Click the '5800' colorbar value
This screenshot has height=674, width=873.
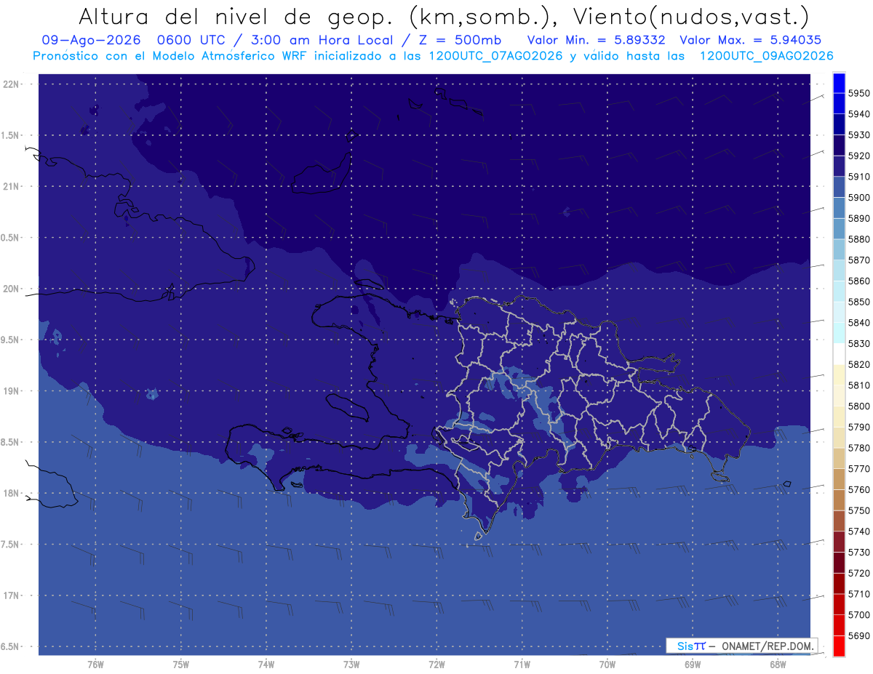pos(859,406)
